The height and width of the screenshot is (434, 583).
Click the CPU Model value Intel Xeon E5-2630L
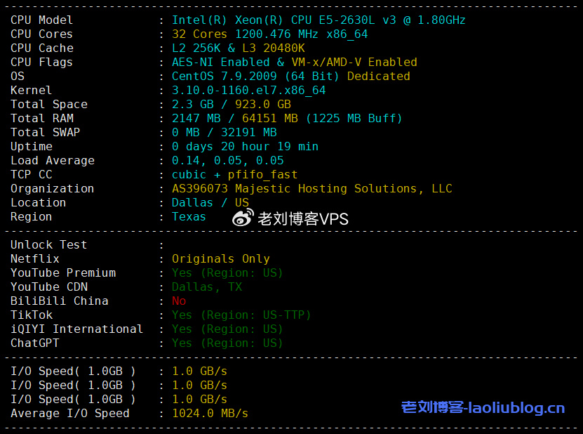[319, 20]
